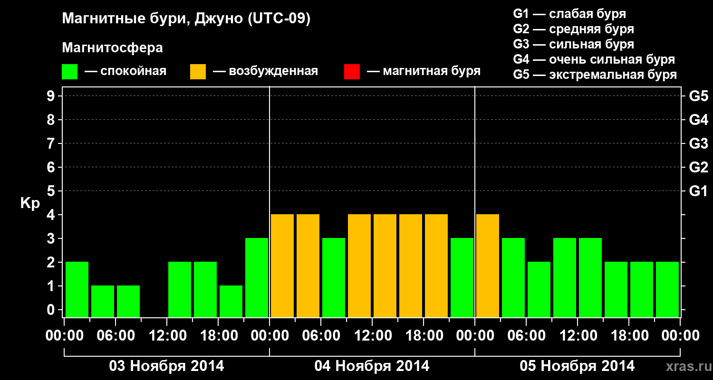Click the 05 Ноября 21:00–00:00 final green bar
Viewport: 713px width, 380px height.
pos(667,289)
